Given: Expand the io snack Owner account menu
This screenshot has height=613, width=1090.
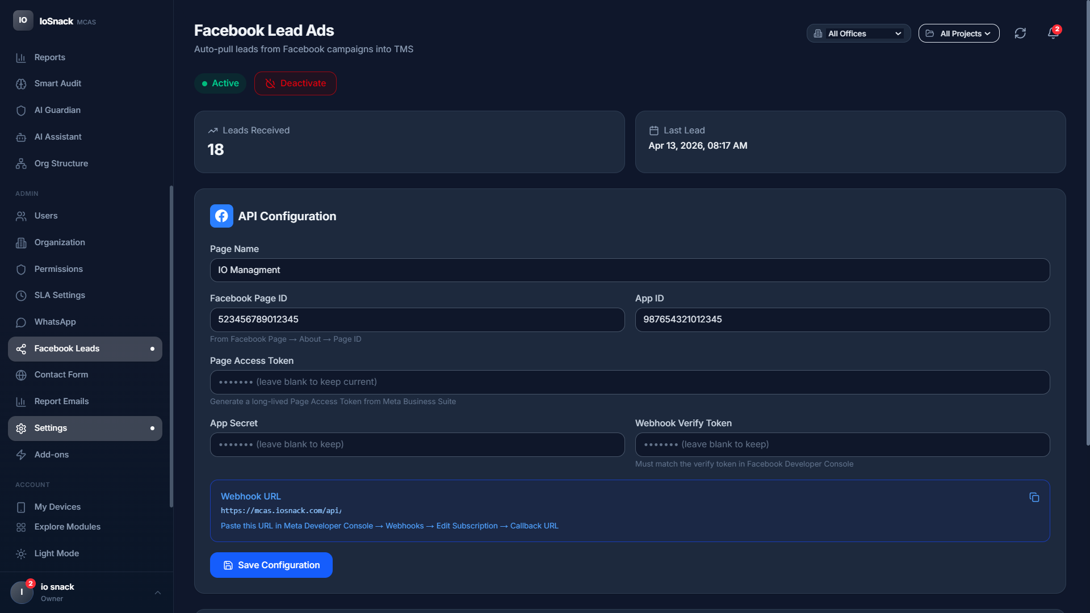Looking at the screenshot, I should point(86,593).
